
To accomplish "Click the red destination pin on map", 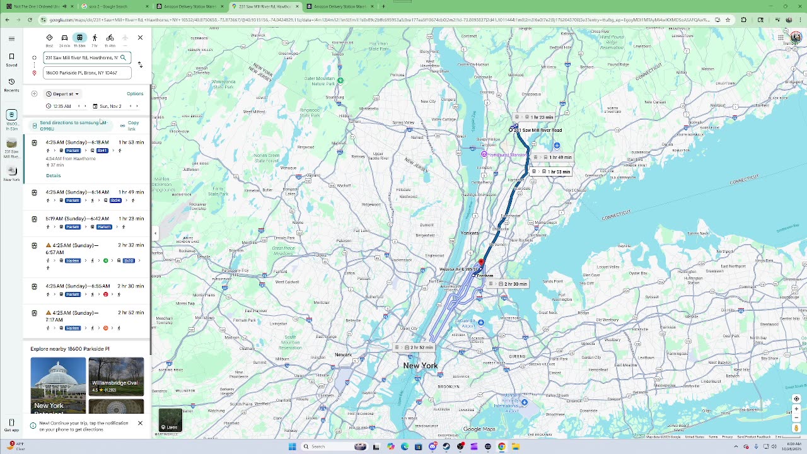I will pos(481,262).
